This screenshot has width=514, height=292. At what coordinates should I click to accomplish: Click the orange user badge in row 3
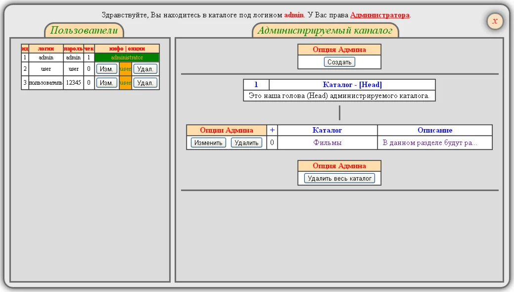[x=125, y=83]
